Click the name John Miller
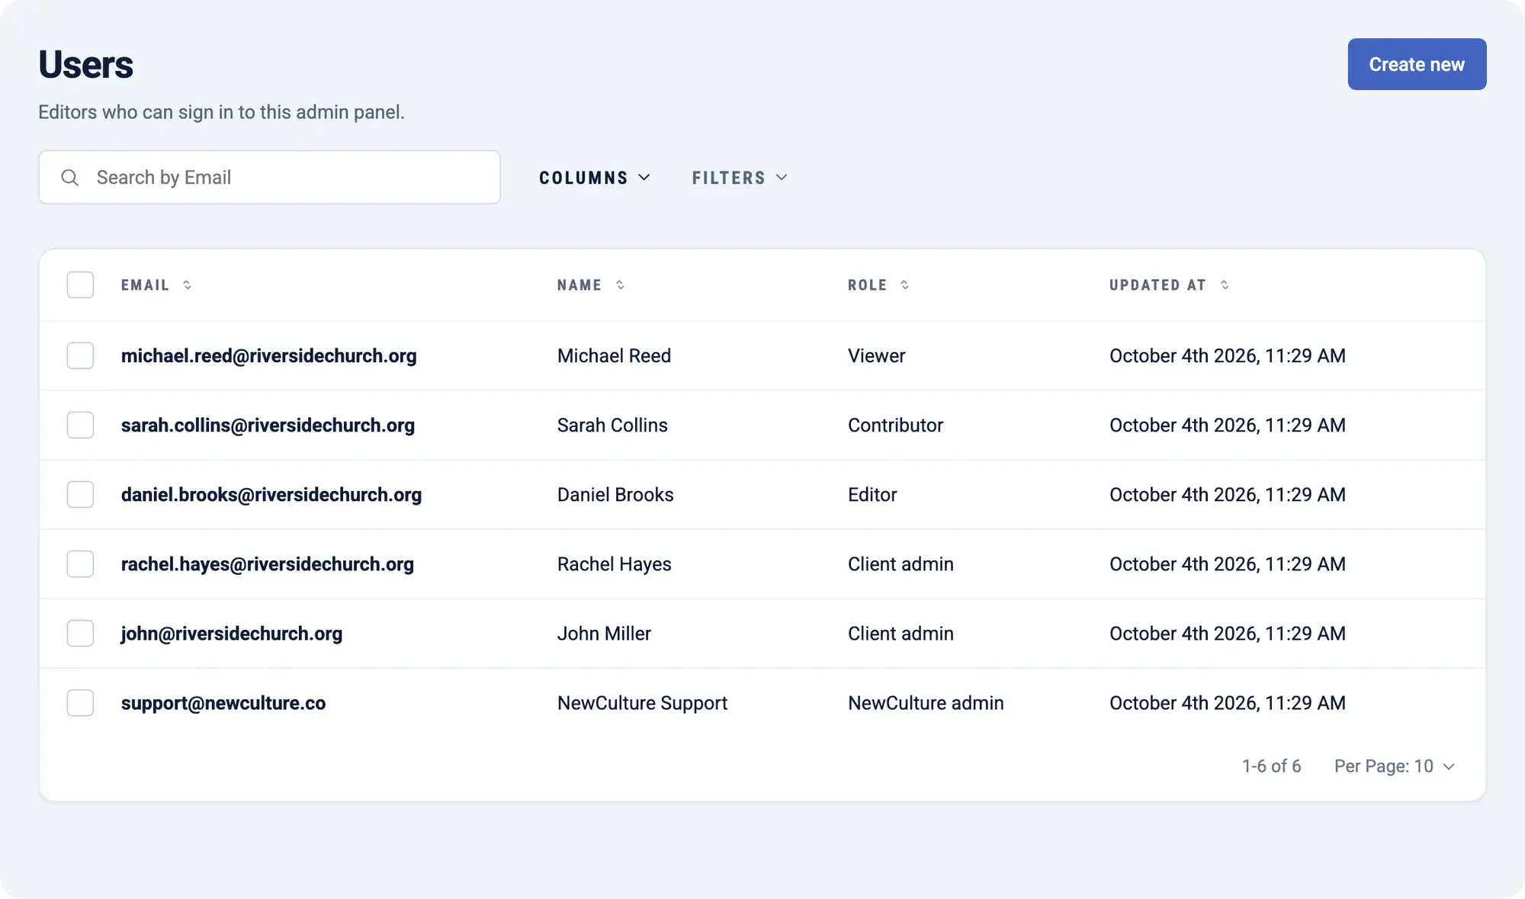 (604, 634)
